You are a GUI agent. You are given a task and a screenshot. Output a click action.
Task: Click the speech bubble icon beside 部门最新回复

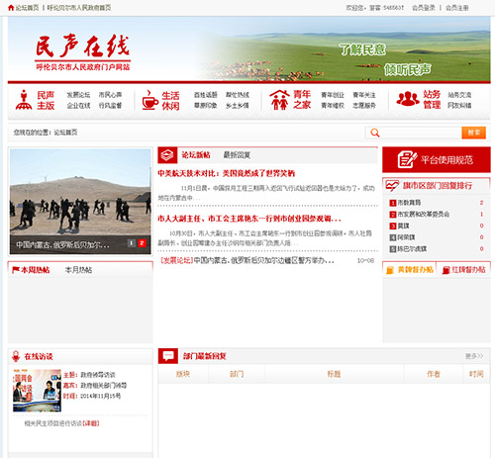[168, 356]
